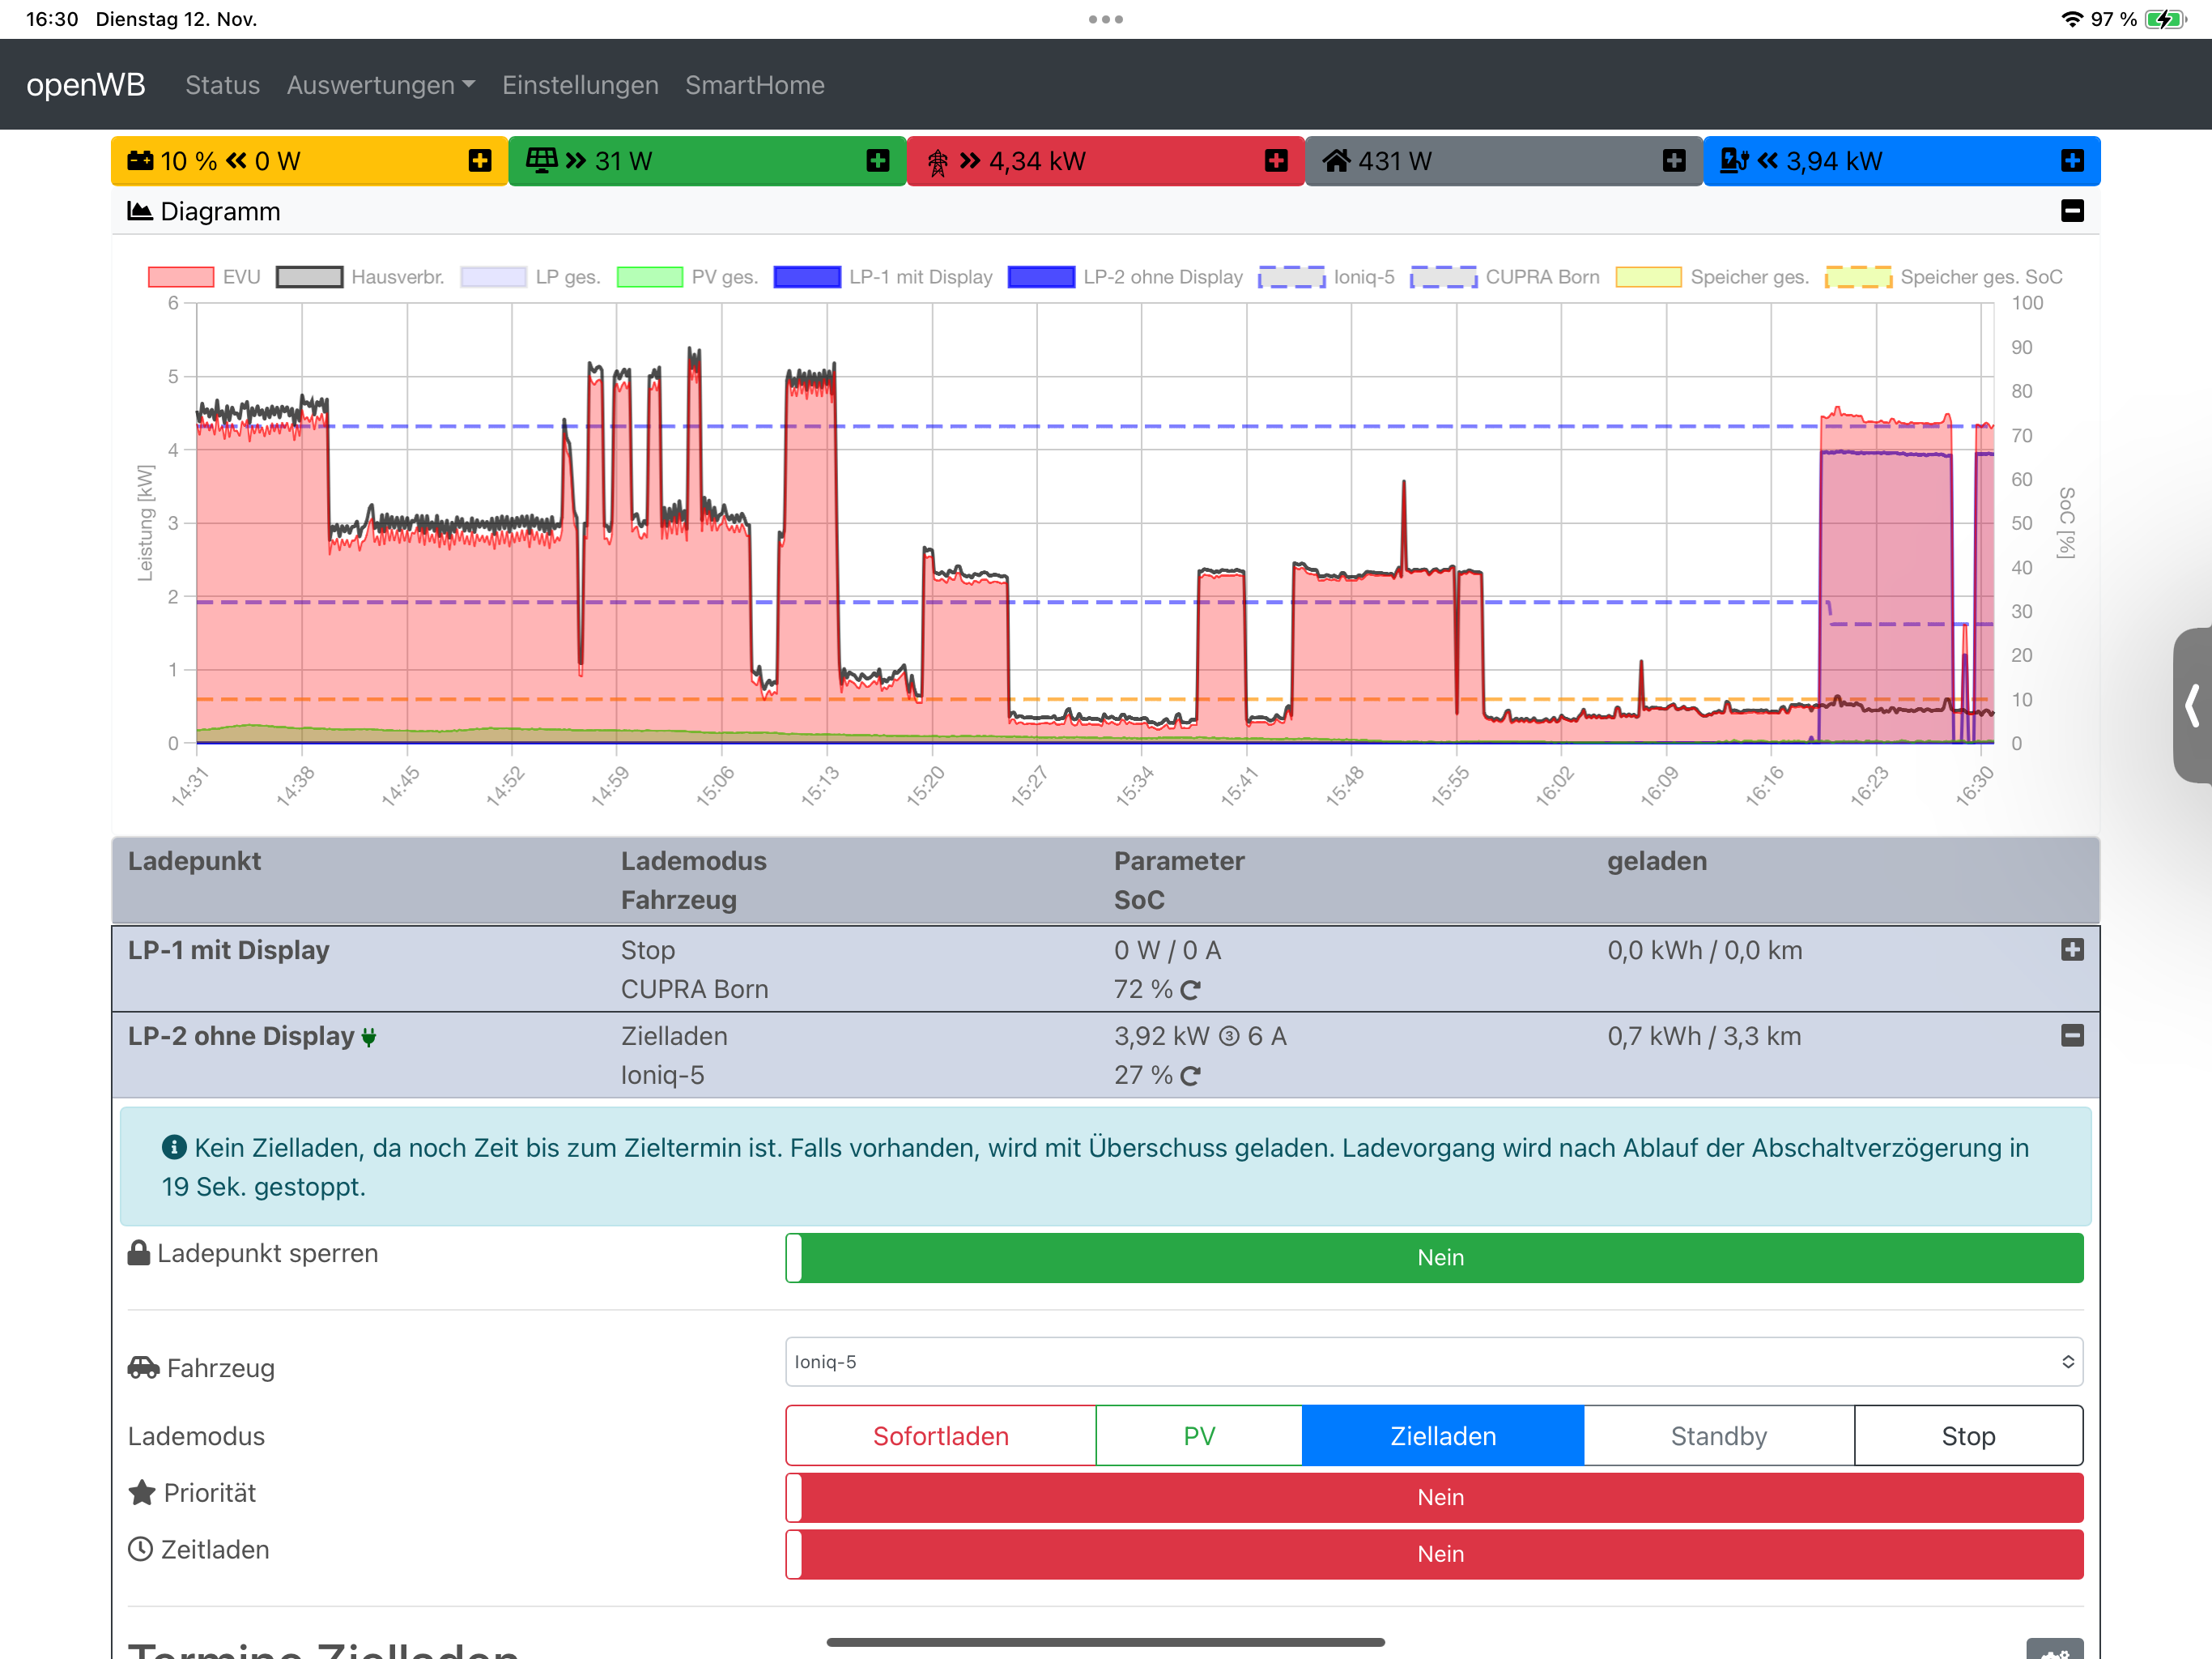Toggle the EVU legend color swatch
This screenshot has height=1659, width=2212.
coord(180,277)
